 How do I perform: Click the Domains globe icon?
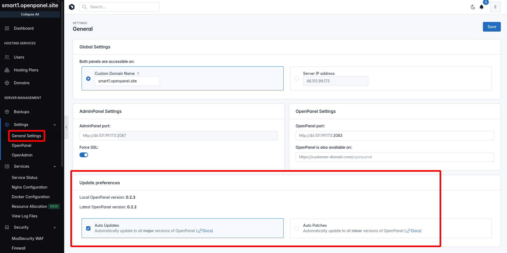pos(7,83)
